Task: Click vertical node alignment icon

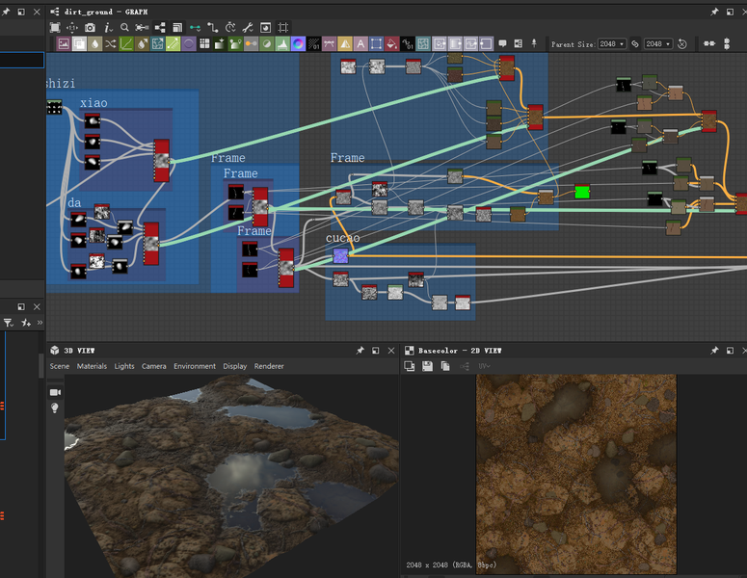Action: coord(727,43)
